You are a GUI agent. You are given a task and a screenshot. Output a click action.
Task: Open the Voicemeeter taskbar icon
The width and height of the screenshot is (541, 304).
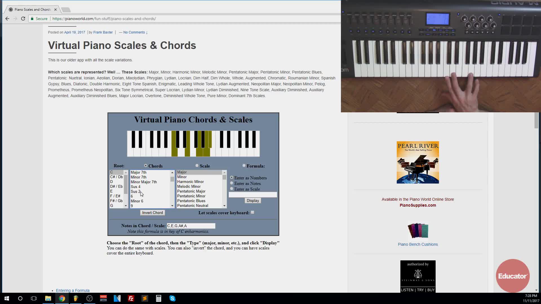(103, 298)
